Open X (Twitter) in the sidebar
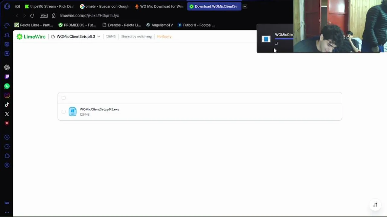Viewport: 387px width, 217px height. (x=7, y=114)
